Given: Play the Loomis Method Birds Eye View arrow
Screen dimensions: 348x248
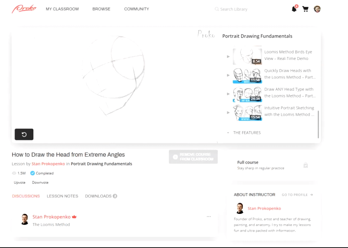Looking at the screenshot, I should [228, 57].
